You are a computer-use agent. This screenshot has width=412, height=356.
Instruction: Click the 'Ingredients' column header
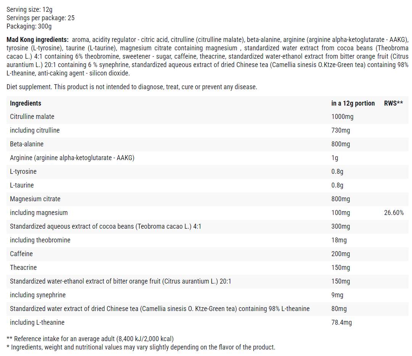pos(26,103)
